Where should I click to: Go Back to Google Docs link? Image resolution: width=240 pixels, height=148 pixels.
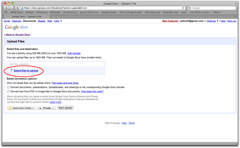point(17,34)
